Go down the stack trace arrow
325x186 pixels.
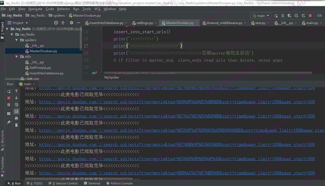[x=16, y=98]
